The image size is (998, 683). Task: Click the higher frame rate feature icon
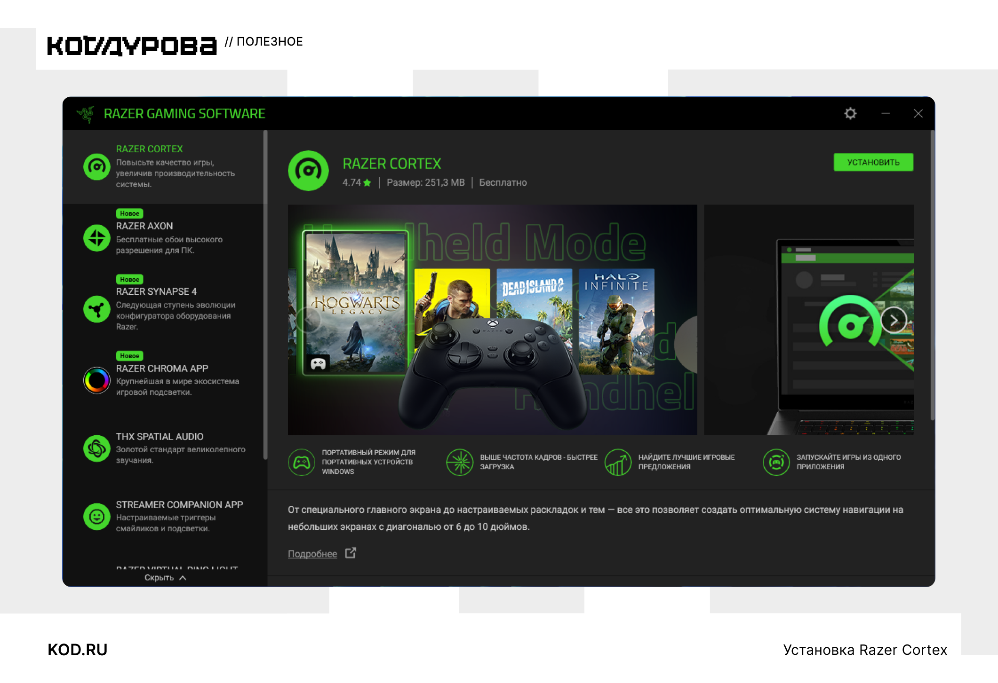click(459, 462)
